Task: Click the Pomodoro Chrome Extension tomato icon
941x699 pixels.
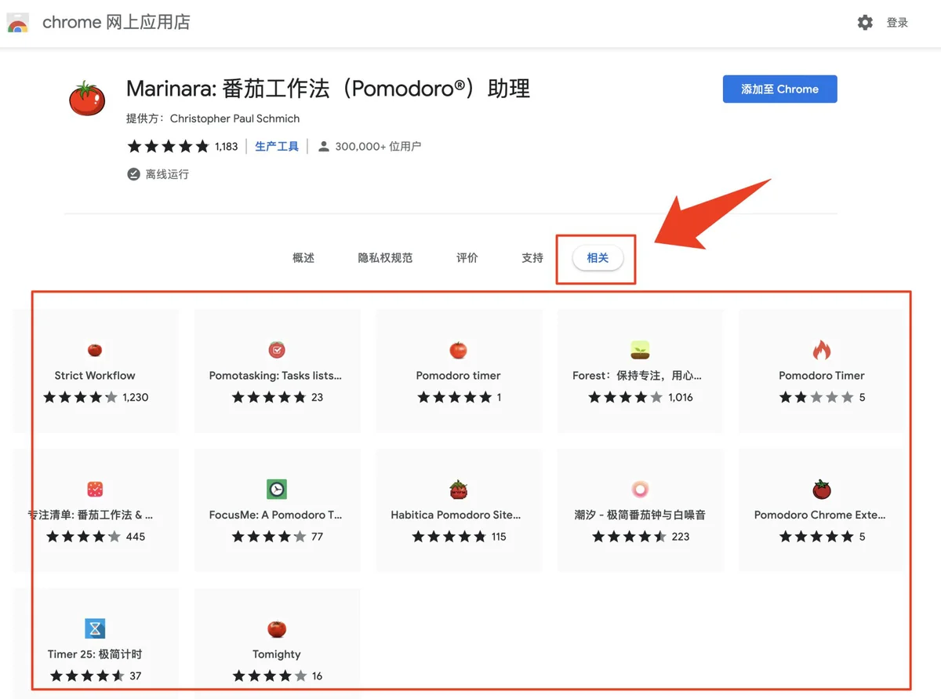Action: pyautogui.click(x=822, y=490)
